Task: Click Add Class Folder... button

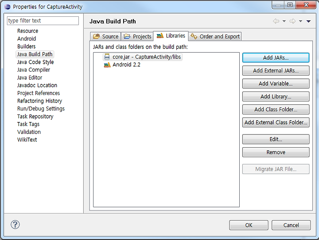Action: pos(276,109)
